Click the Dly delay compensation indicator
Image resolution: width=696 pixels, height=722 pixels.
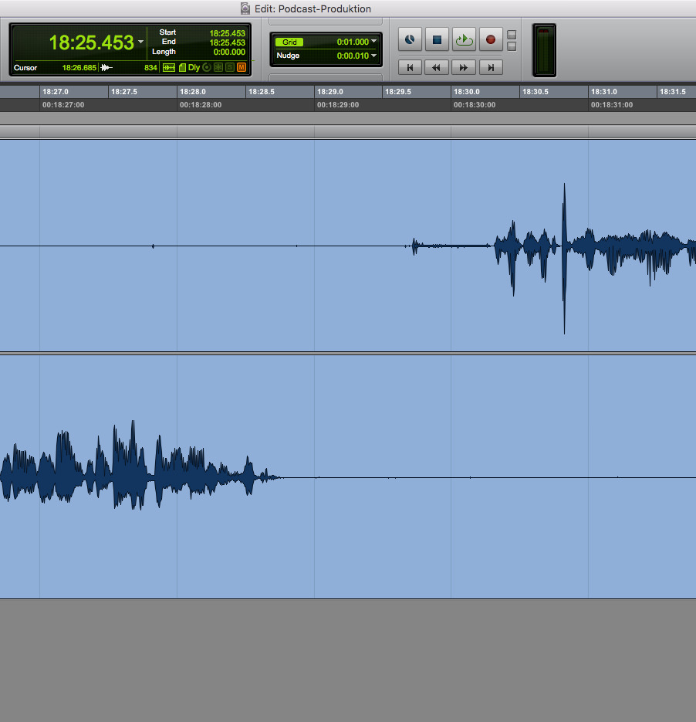pos(194,68)
